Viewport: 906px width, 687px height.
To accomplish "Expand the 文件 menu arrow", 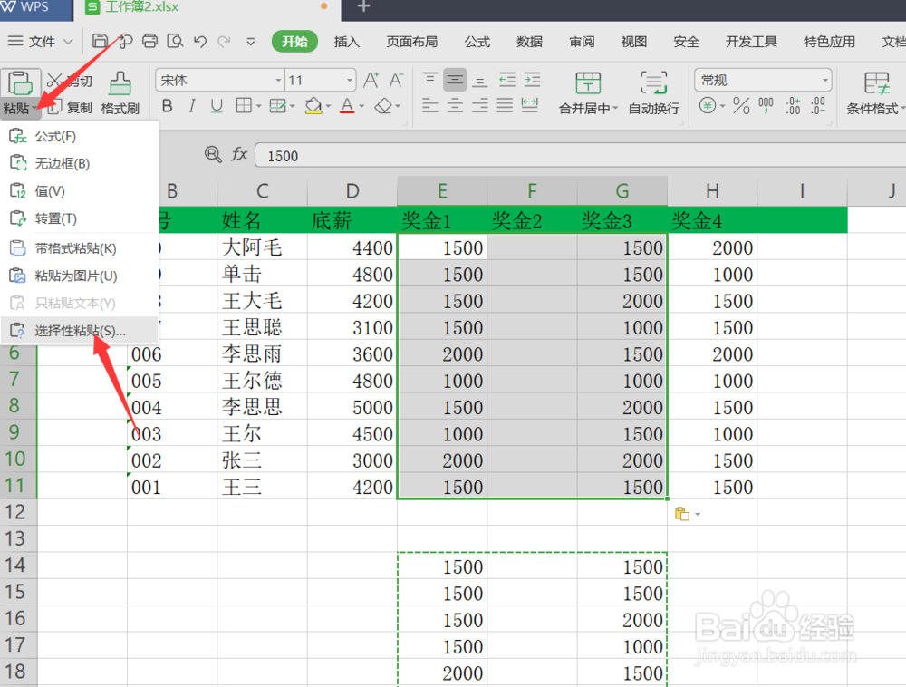I will pyautogui.click(x=68, y=42).
